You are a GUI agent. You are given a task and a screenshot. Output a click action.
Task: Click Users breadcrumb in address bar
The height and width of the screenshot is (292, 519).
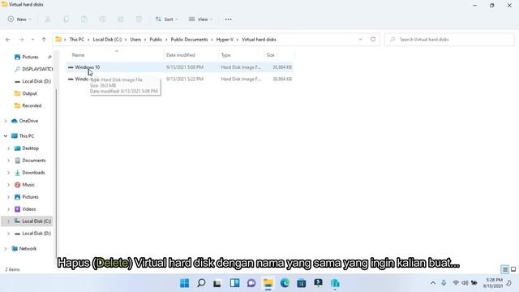[135, 40]
